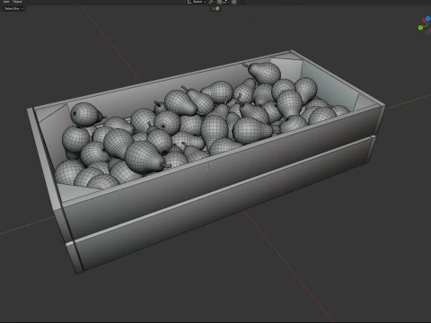The image size is (431, 323).
Task: Click the transform orientation axes icon
Action: (x=189, y=2)
